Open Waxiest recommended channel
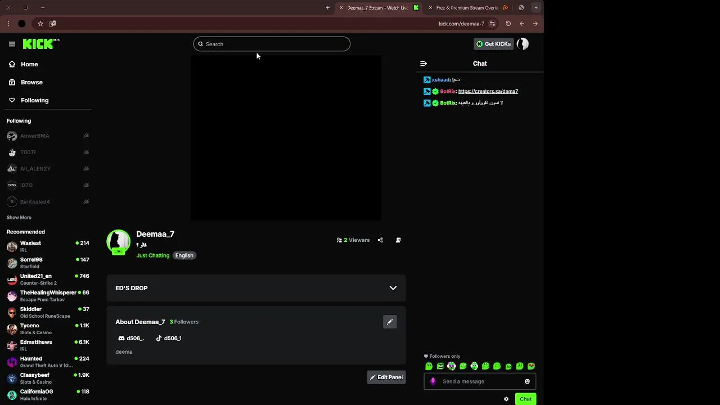 47,246
